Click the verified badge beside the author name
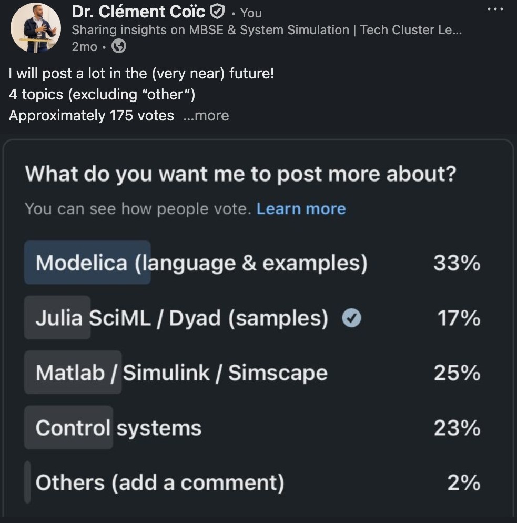 pyautogui.click(x=218, y=11)
